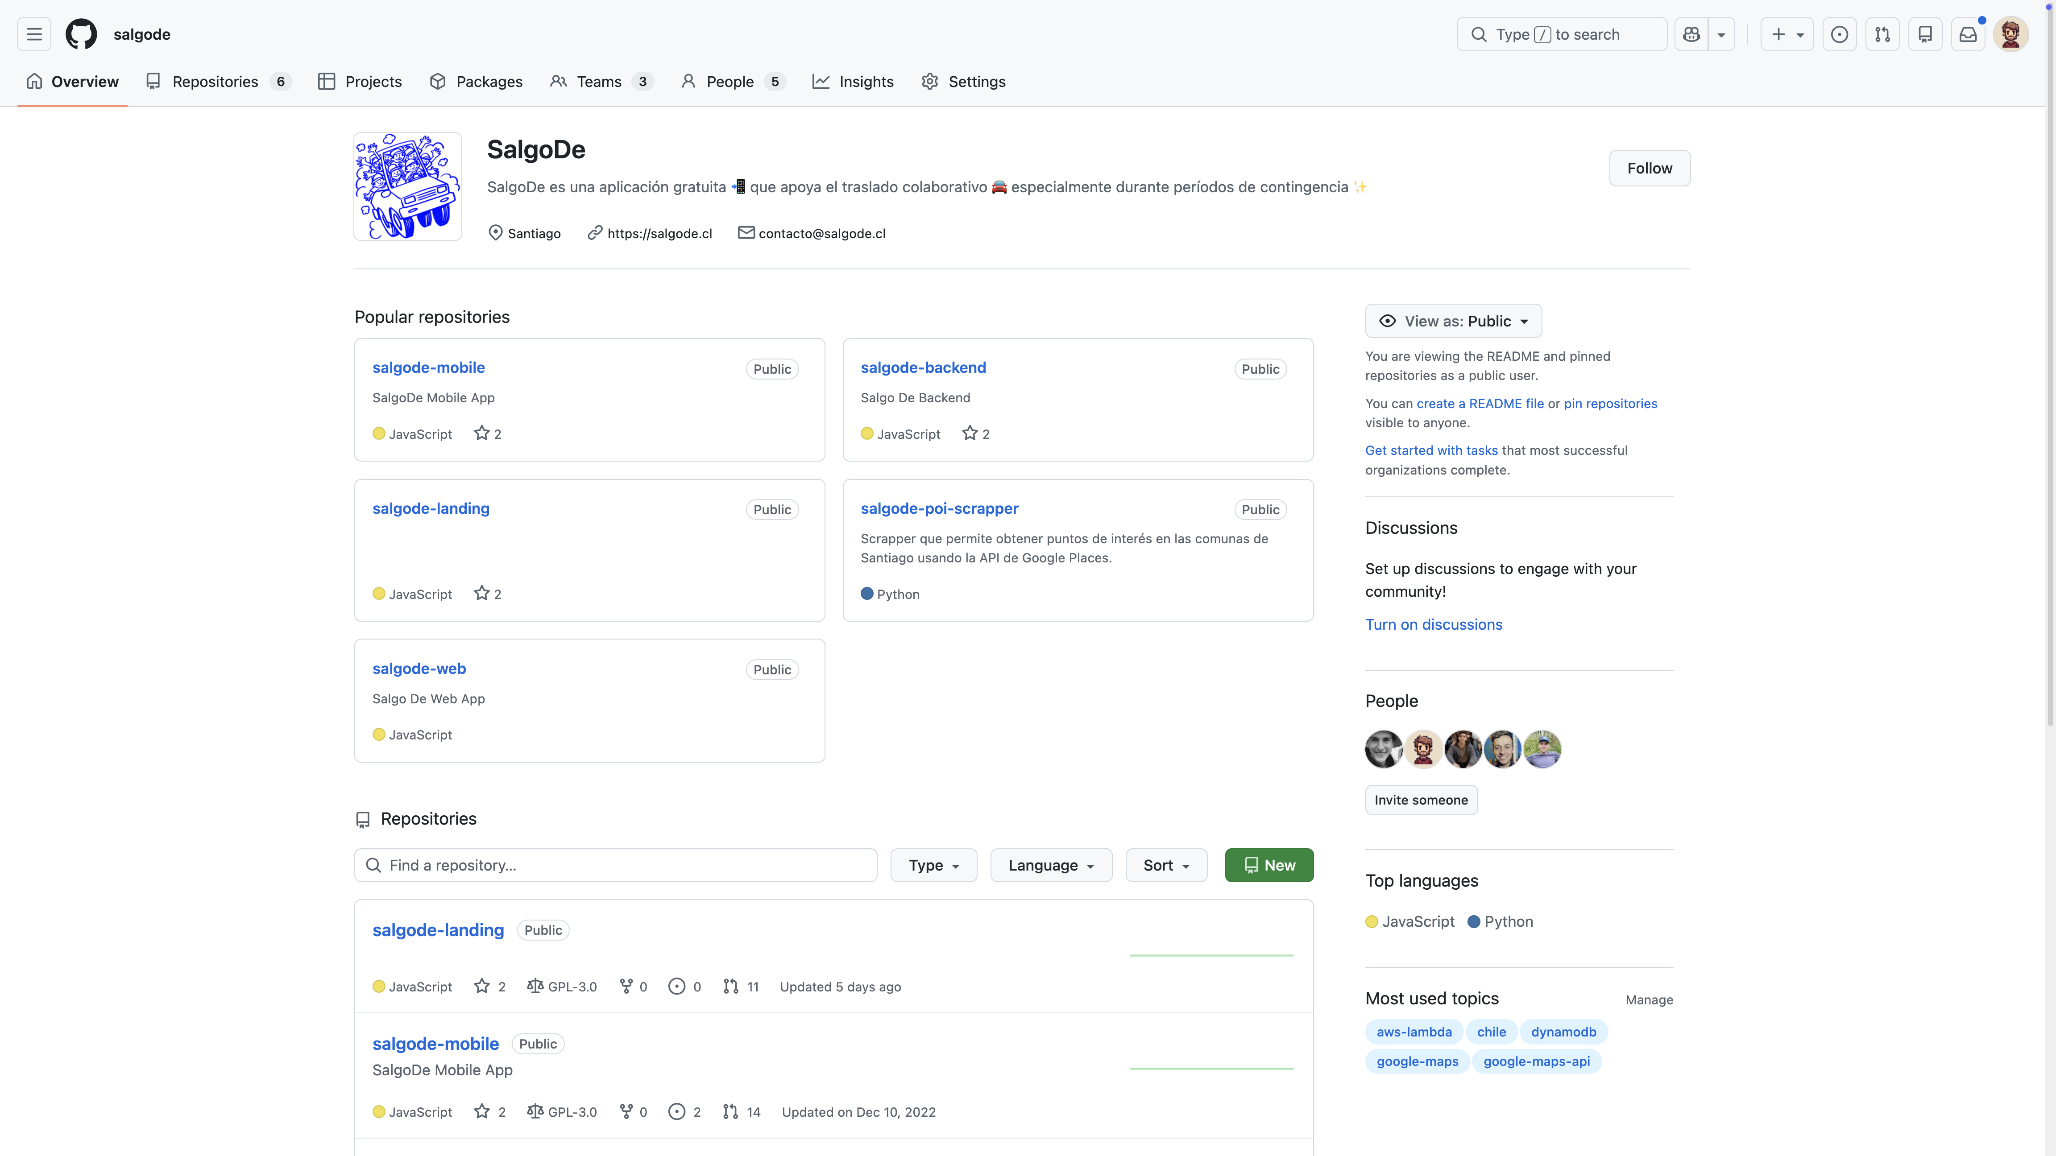Screen dimensions: 2056x1156
Task: Click the Follow button
Action: tap(1649, 168)
